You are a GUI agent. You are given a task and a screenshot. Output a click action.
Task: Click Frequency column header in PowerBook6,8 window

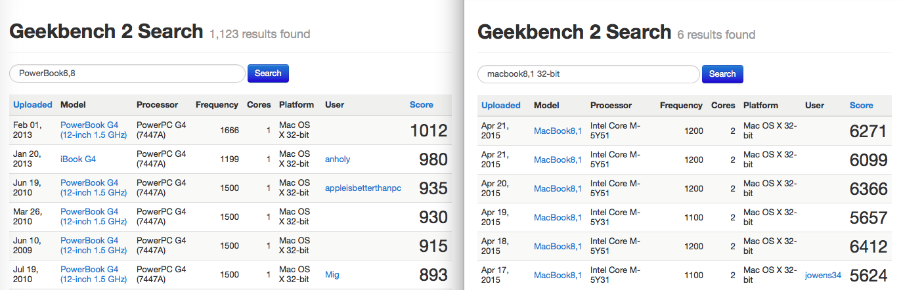pos(217,104)
